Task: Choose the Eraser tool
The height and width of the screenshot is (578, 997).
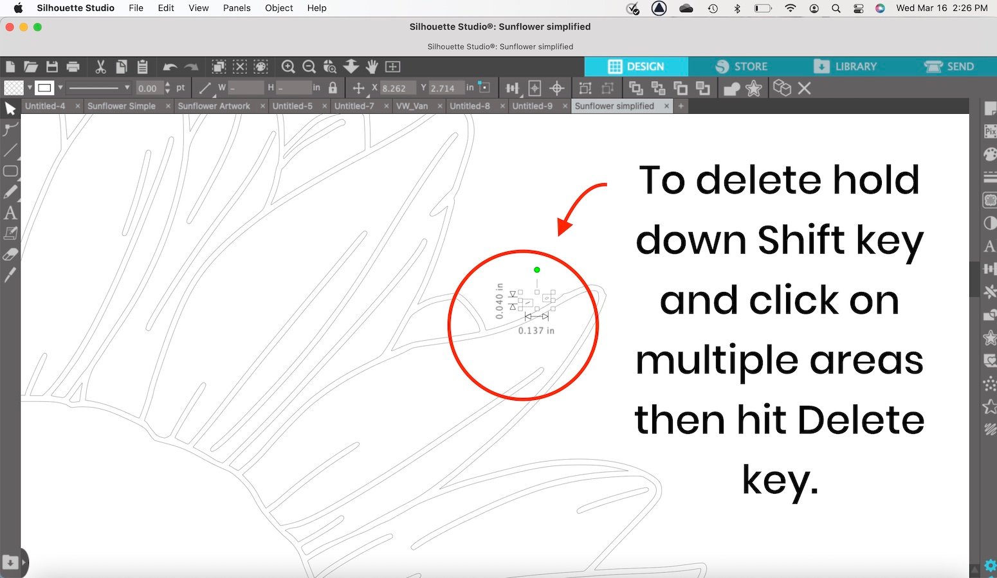Action: pos(10,255)
